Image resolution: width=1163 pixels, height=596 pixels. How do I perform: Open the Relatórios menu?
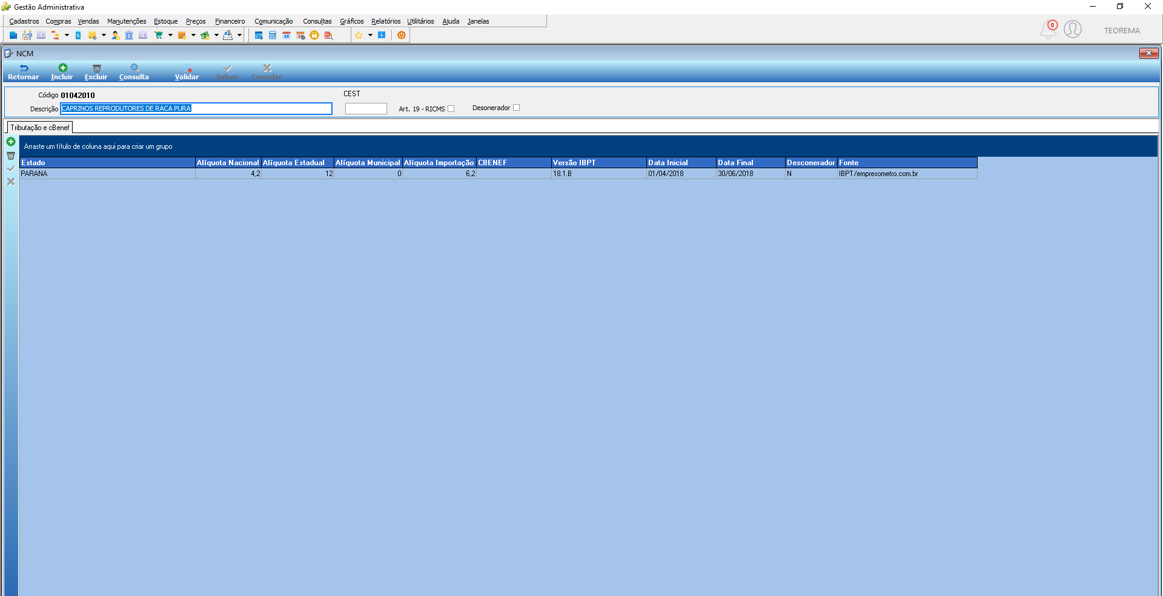pos(386,21)
